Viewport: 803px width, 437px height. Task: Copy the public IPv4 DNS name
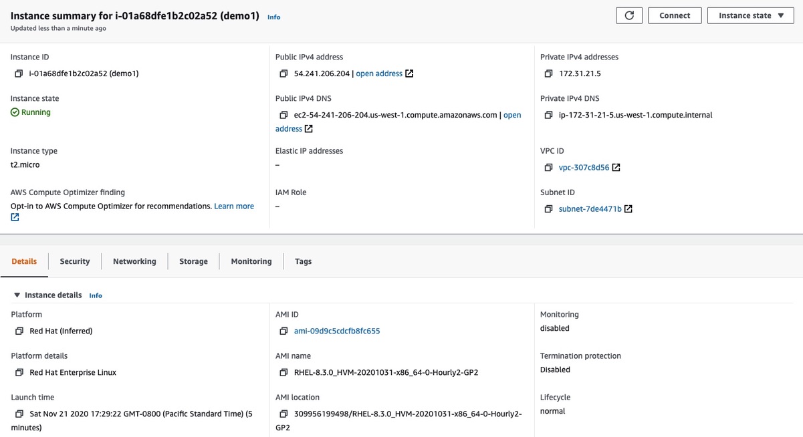point(283,115)
